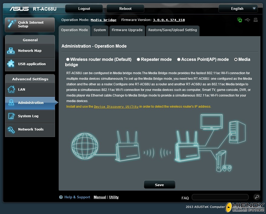Open the Administration sidebar item
Viewport: 266px width, 214px height.
pos(30,103)
